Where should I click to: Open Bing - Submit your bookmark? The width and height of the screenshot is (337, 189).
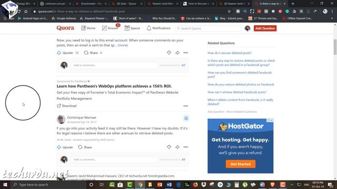pos(230,18)
